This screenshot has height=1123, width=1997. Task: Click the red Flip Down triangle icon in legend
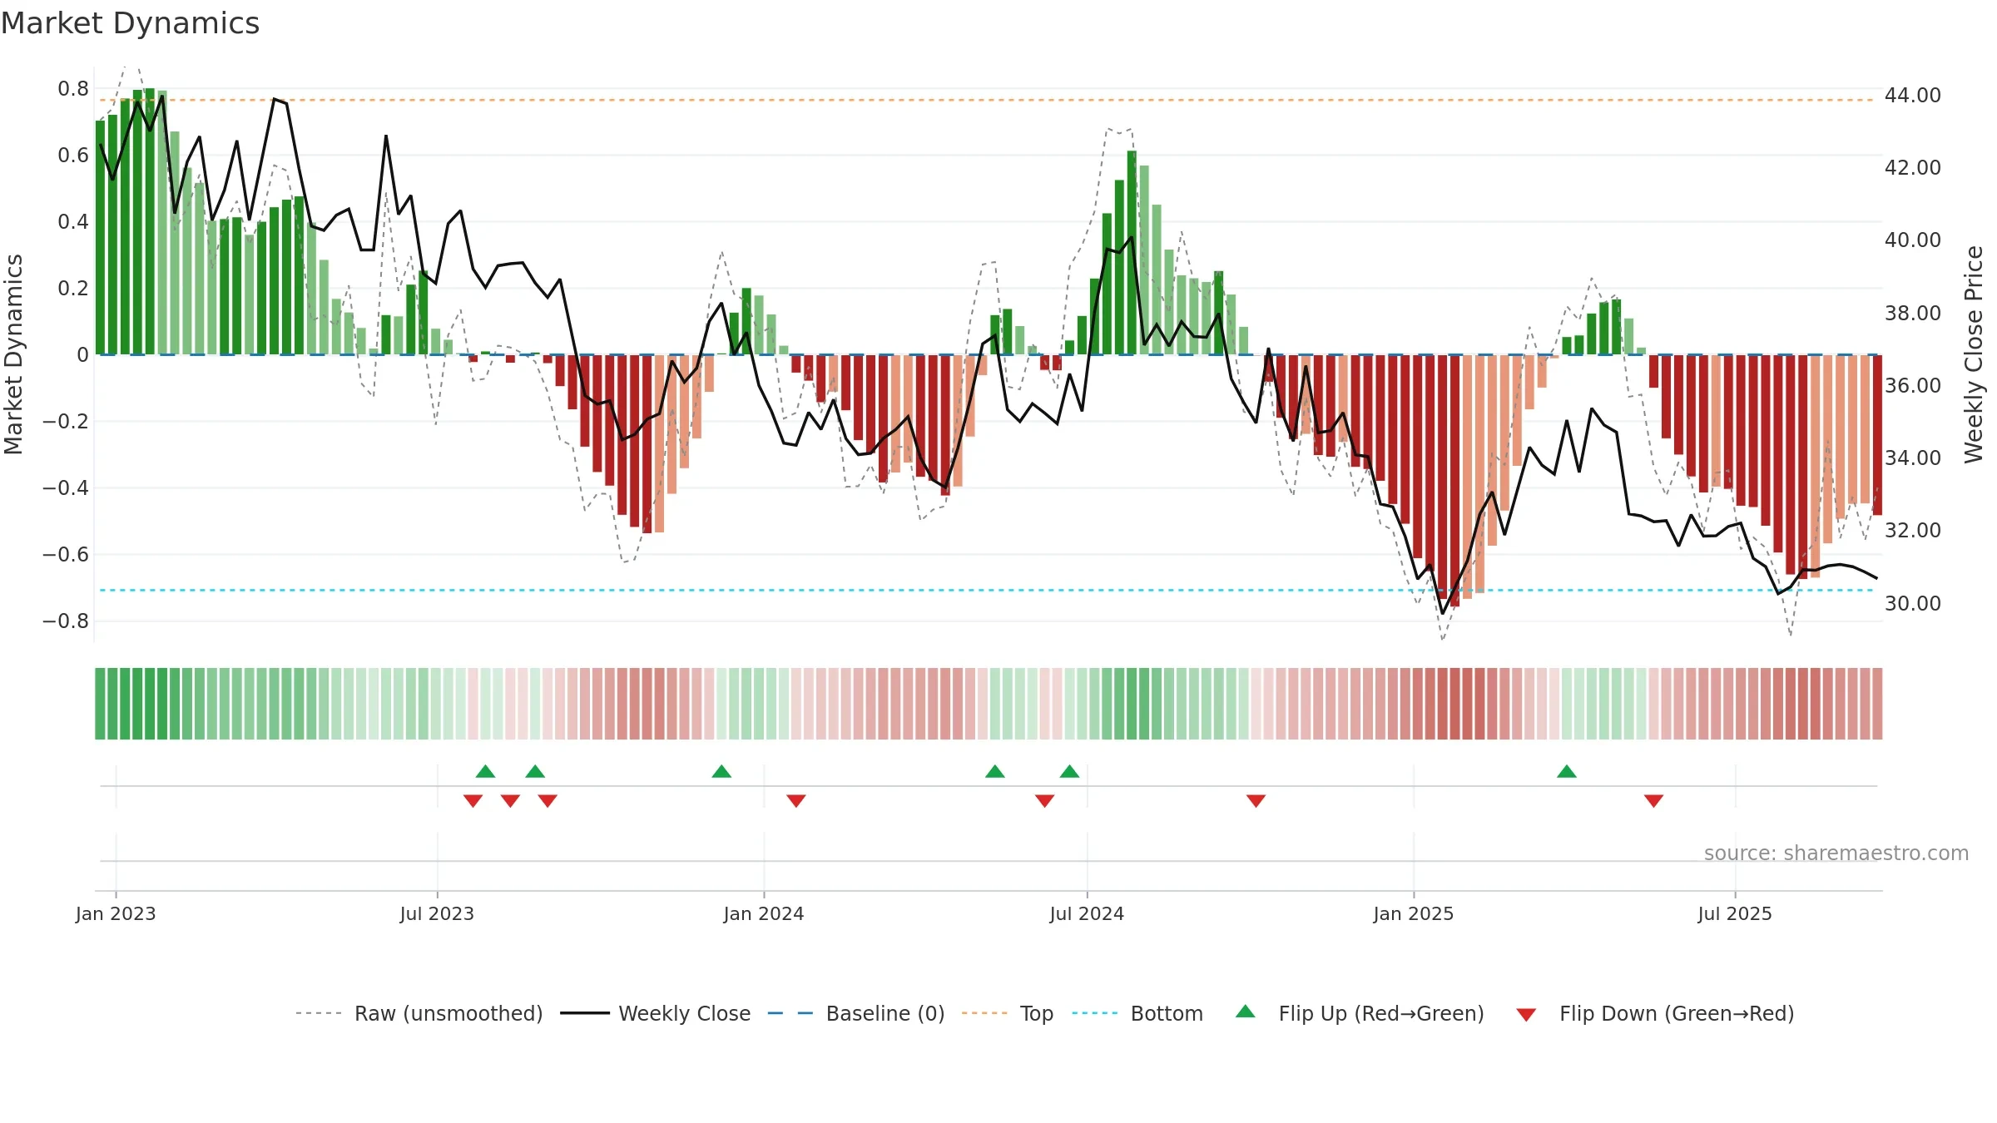click(x=1526, y=1015)
